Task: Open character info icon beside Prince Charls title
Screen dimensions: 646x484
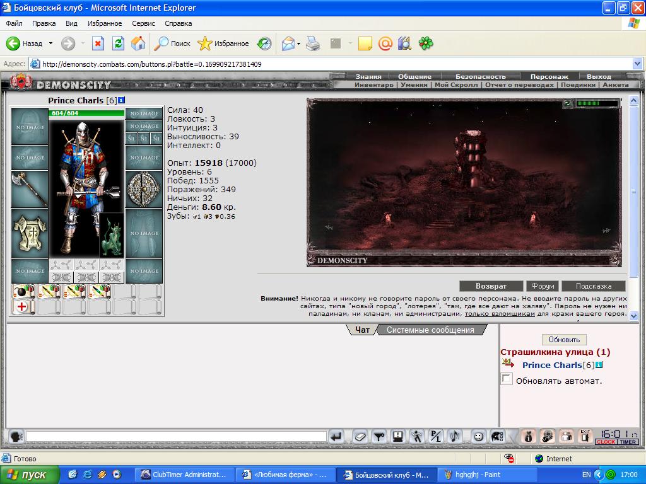Action: pyautogui.click(x=122, y=100)
